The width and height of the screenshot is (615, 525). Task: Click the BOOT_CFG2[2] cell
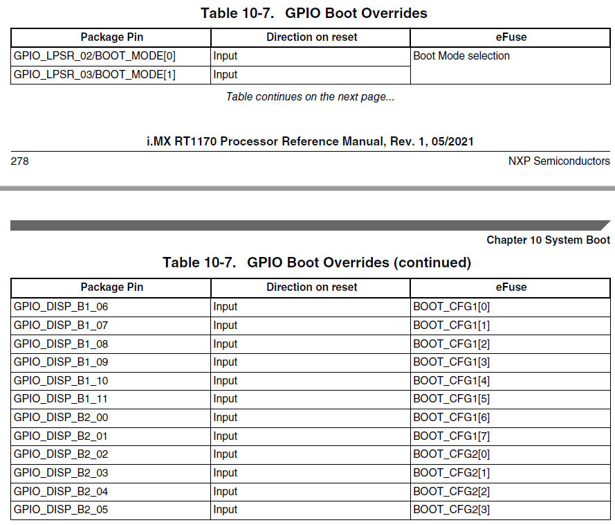(511, 492)
